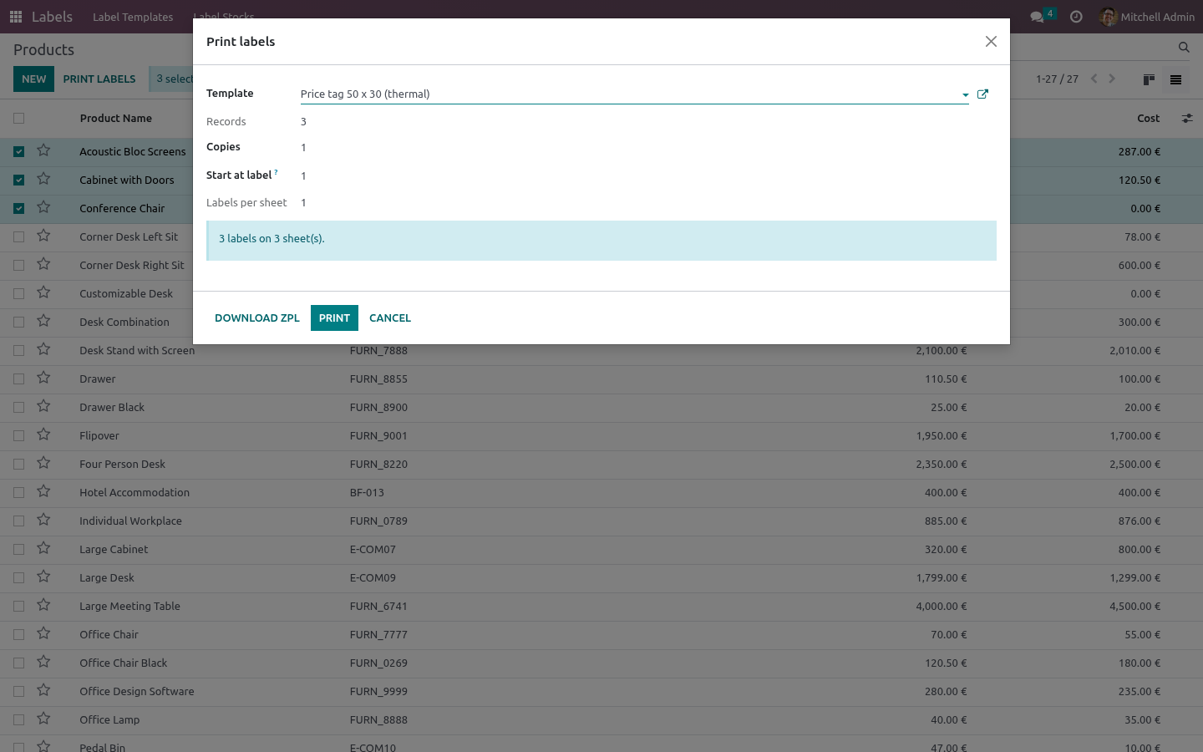The image size is (1203, 752).
Task: Edit the Copies field value
Action: [x=648, y=148]
